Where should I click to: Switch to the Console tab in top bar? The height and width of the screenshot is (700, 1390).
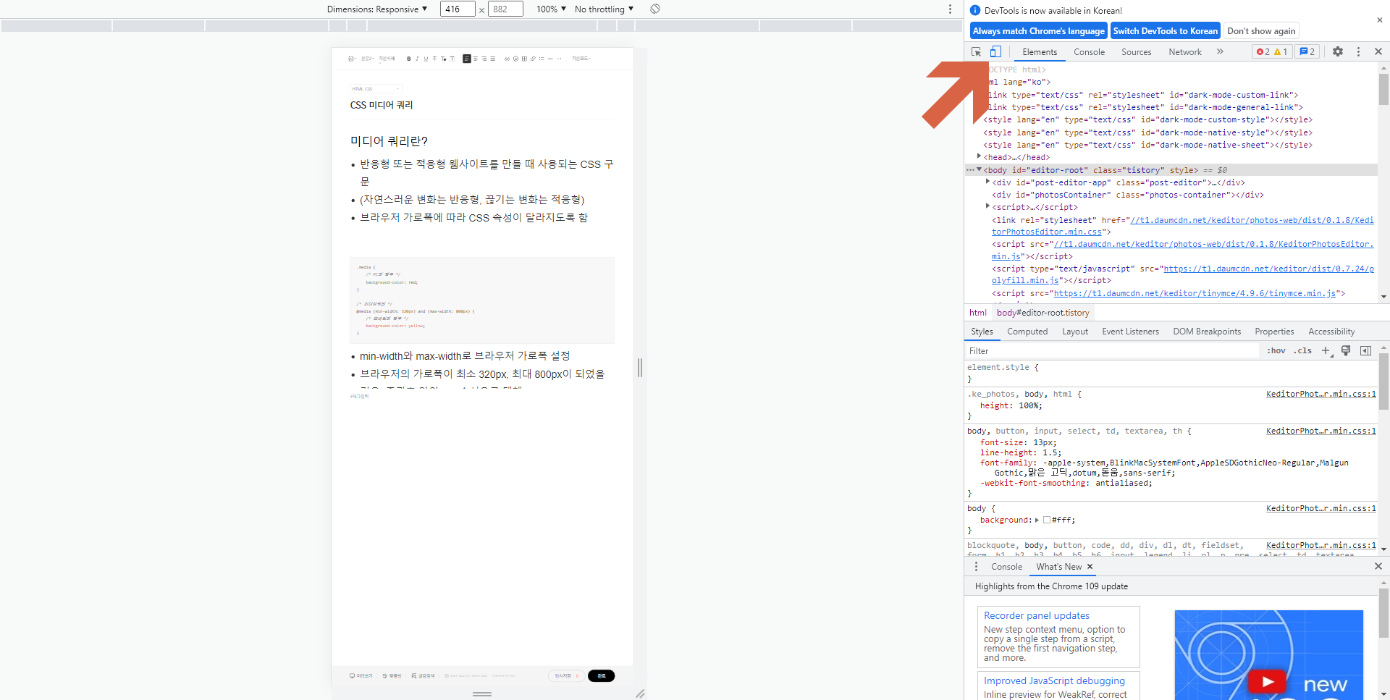1089,52
